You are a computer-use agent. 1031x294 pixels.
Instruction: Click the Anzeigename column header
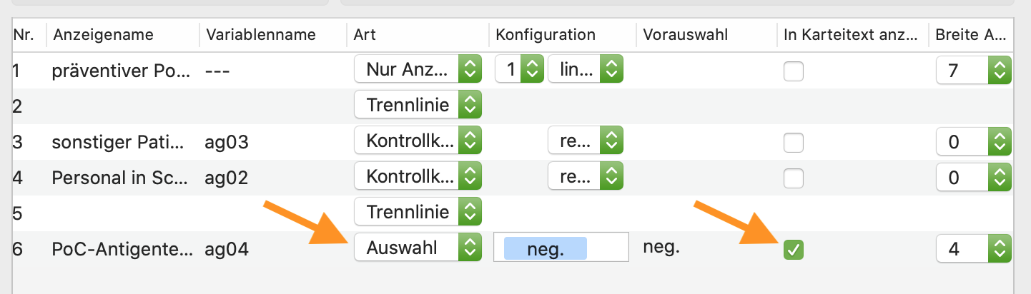point(104,34)
